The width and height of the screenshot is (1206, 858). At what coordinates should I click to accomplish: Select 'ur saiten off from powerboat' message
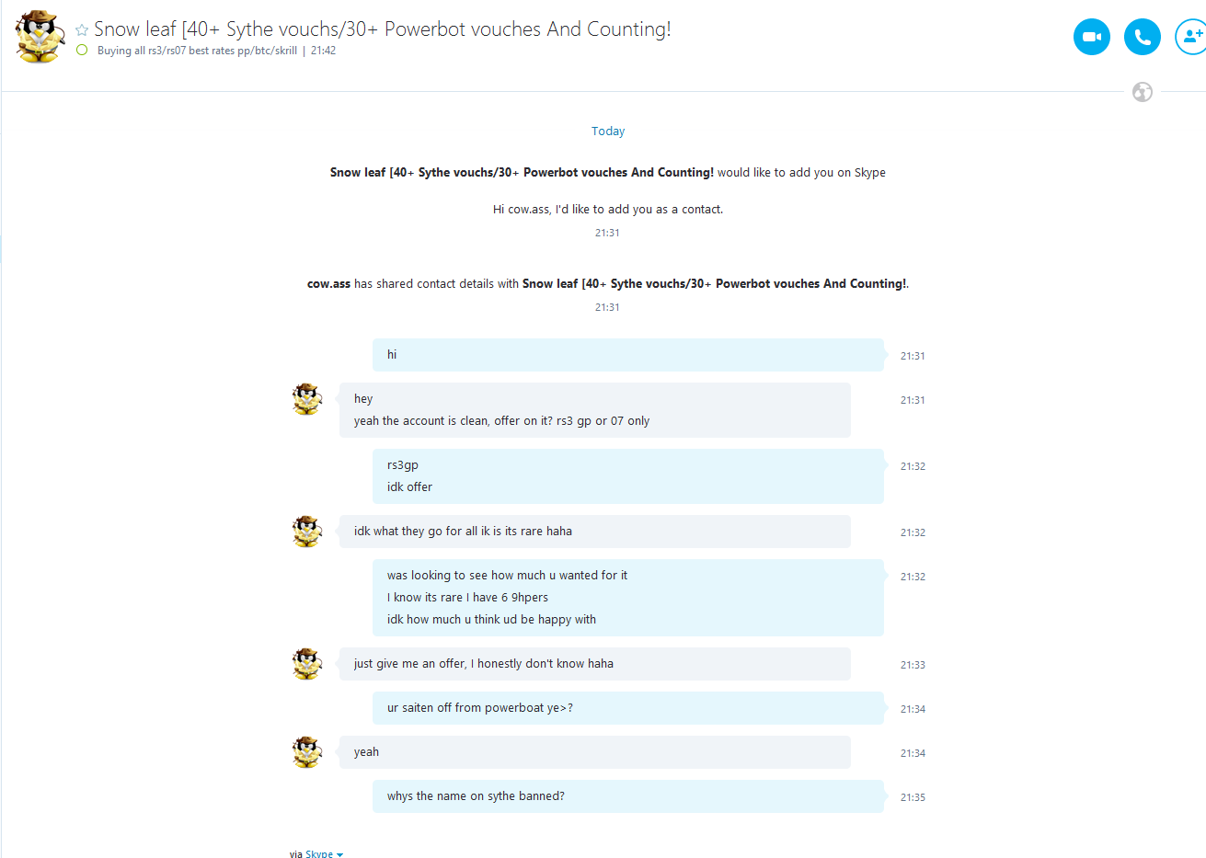[x=628, y=708]
